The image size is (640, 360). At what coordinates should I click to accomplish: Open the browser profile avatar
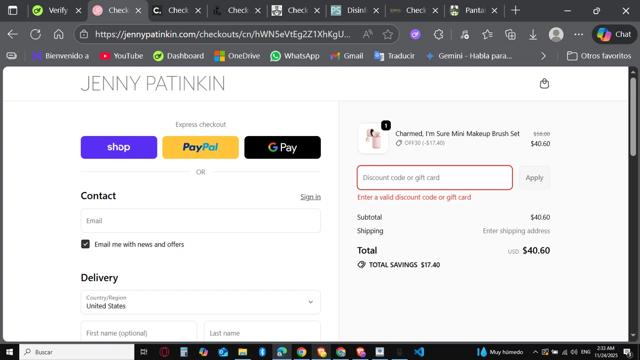click(x=556, y=35)
